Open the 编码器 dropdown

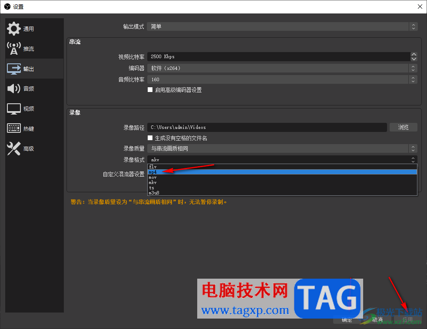pyautogui.click(x=282, y=68)
